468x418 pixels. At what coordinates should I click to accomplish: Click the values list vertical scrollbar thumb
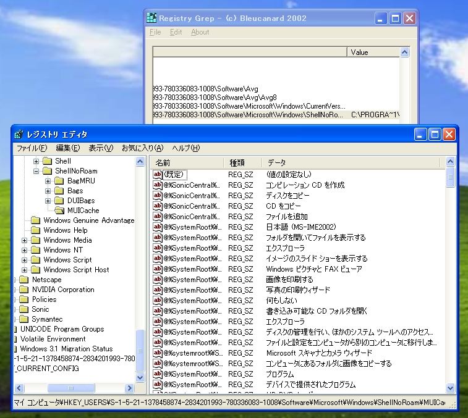click(x=450, y=177)
